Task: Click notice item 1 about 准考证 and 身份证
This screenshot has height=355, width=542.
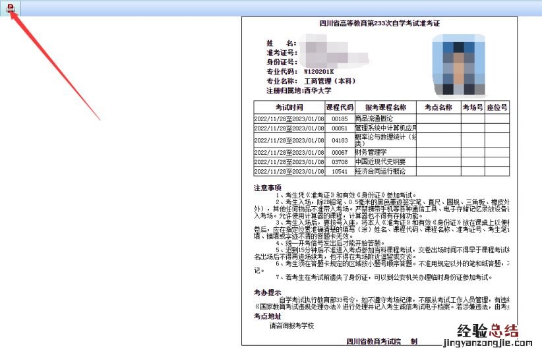Action: tap(346, 195)
